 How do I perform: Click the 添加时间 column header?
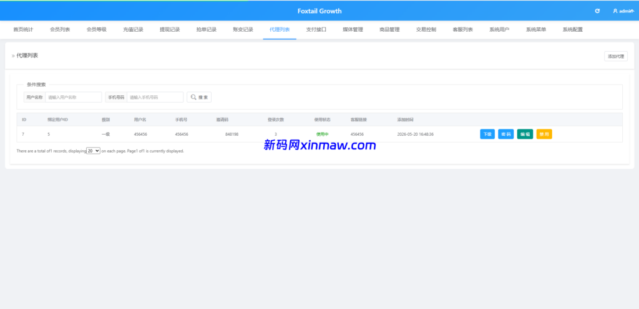[x=406, y=120]
